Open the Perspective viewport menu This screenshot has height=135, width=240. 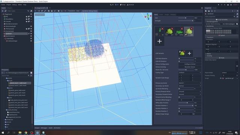point(40,15)
